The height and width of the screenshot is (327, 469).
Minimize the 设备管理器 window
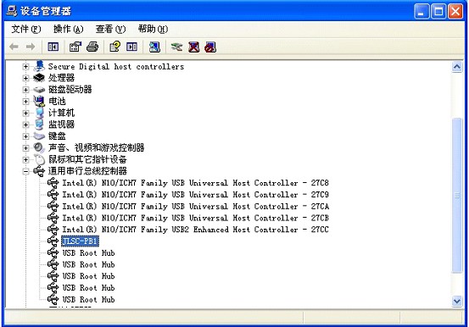(x=422, y=12)
